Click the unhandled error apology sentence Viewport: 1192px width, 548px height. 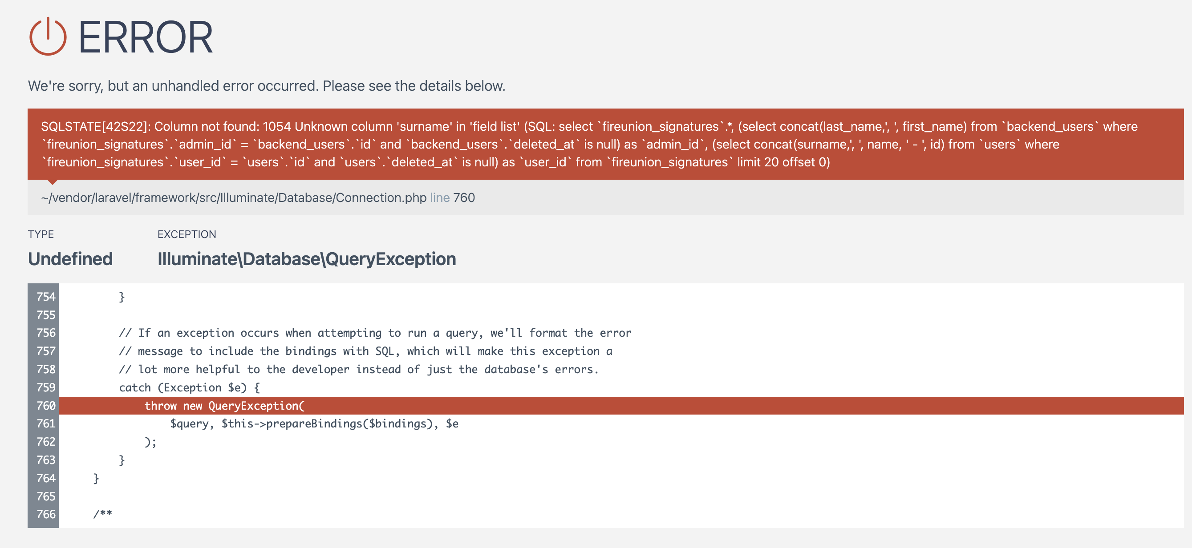tap(266, 86)
